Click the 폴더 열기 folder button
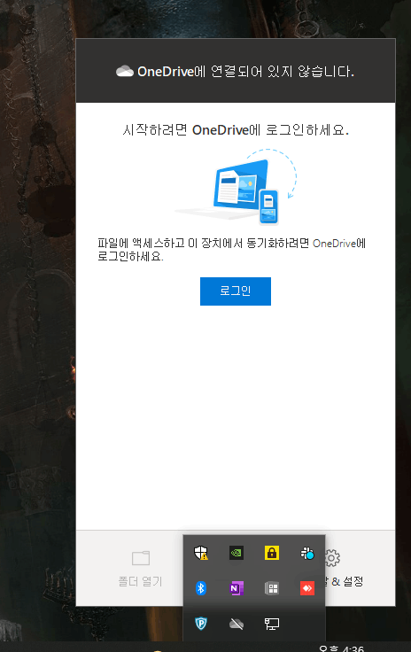411x652 pixels. tap(141, 569)
